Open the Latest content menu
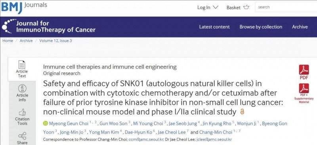This screenshot has height=145, width=317. pos(214,27)
